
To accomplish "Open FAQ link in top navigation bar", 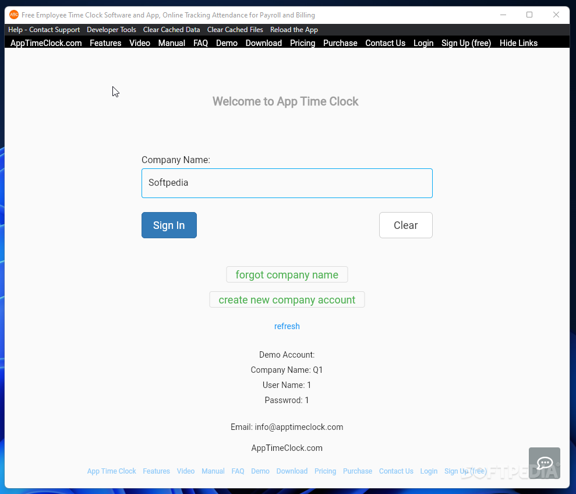I will tap(200, 43).
